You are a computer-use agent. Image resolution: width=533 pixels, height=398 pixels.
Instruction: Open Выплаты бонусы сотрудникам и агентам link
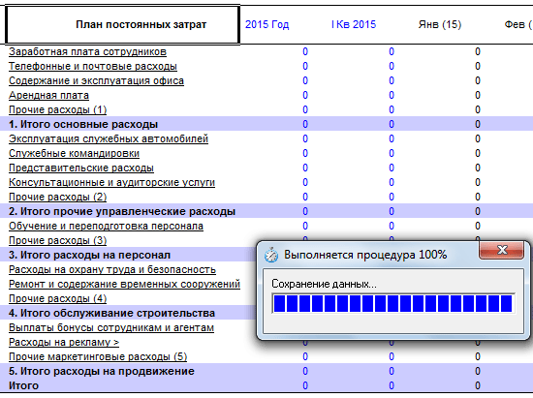[x=111, y=327]
